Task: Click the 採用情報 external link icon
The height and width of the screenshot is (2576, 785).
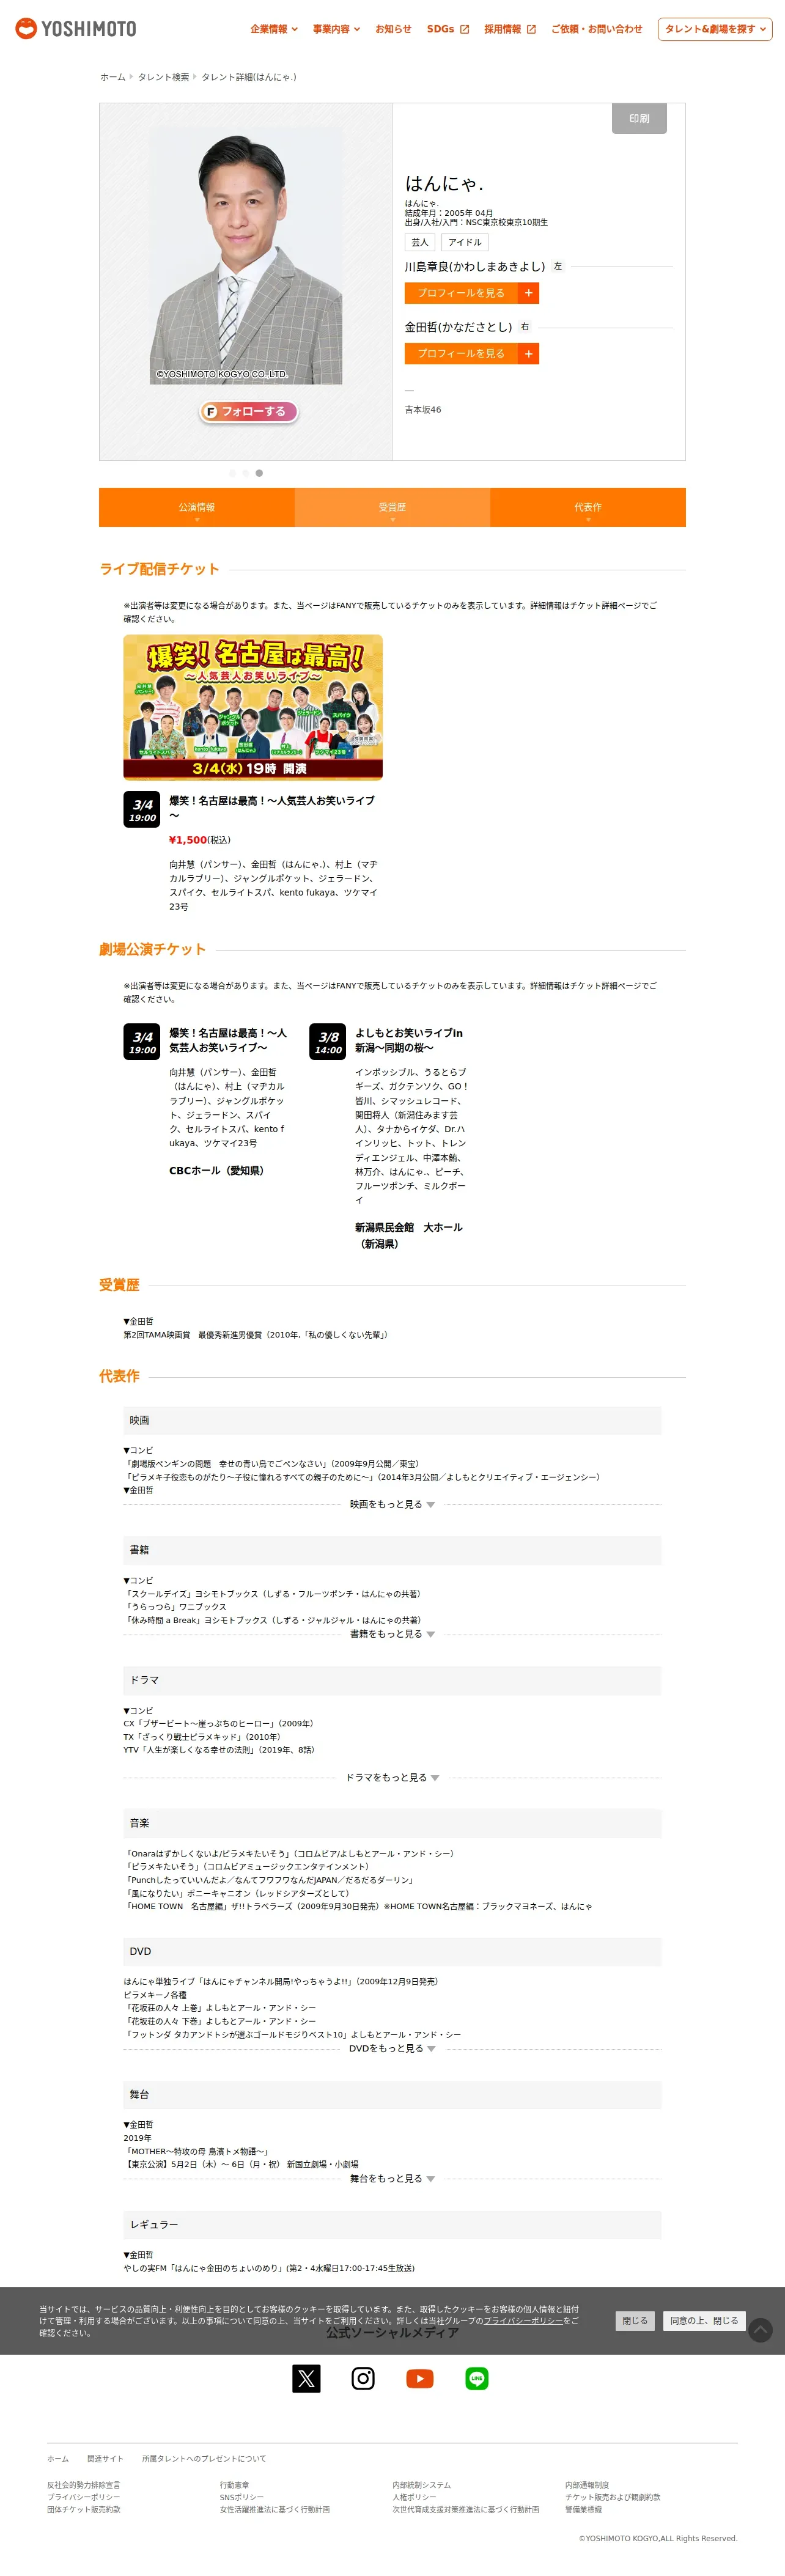Action: pos(531,30)
